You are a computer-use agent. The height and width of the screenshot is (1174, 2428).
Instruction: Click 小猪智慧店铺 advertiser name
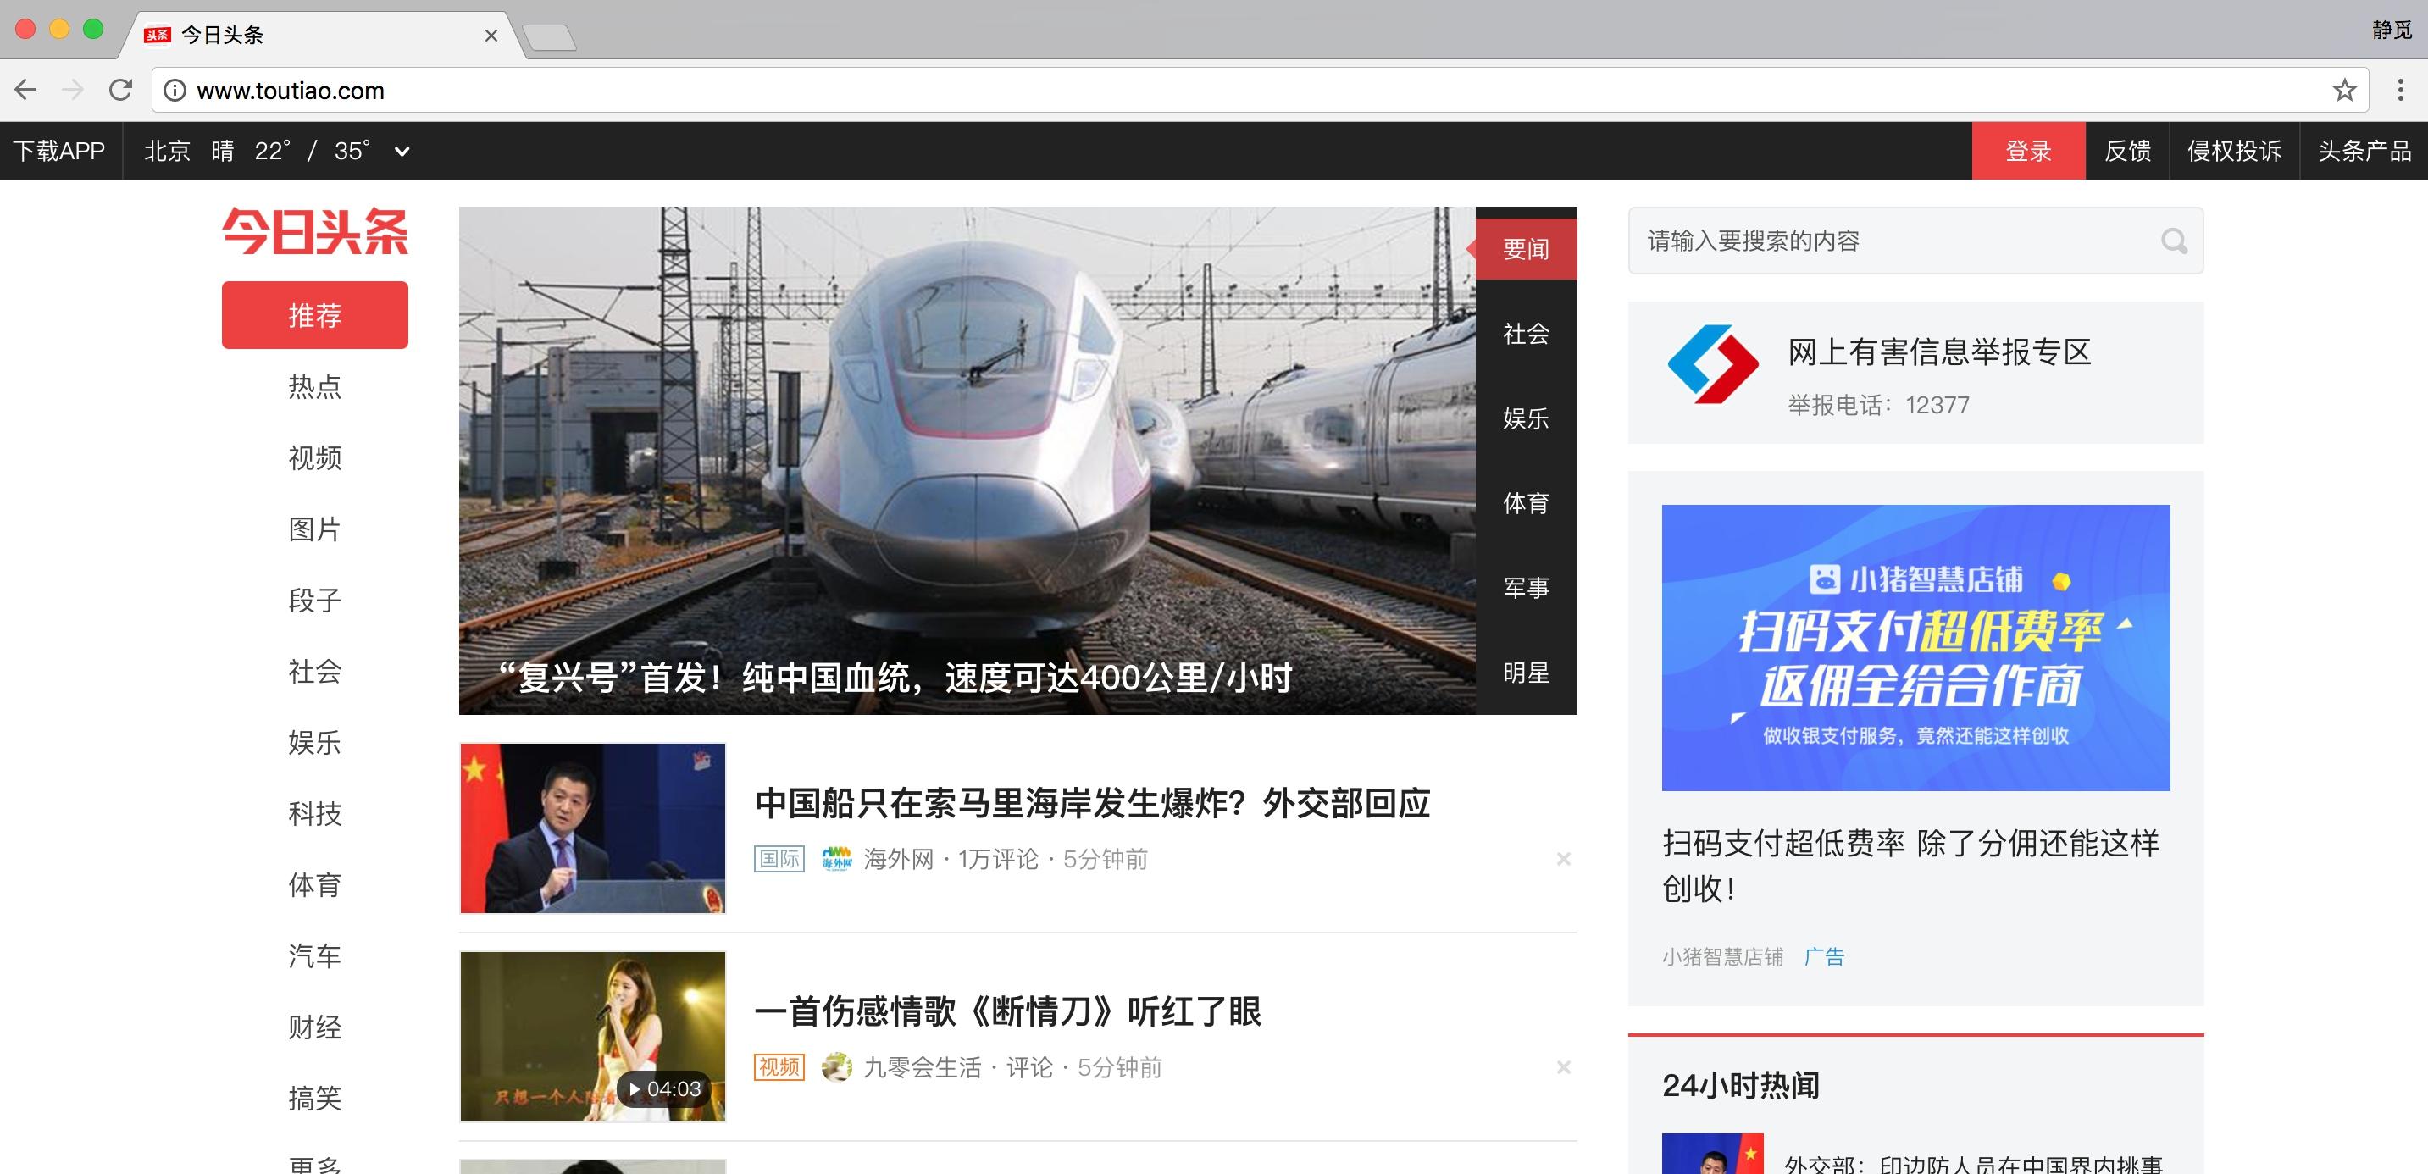tap(1722, 956)
